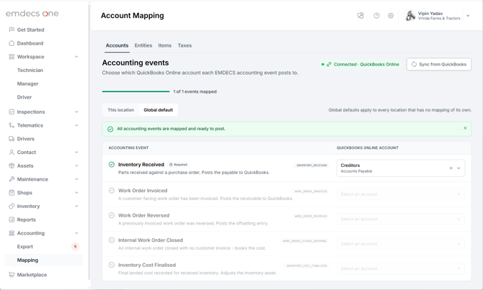
Task: Click the Export notification badge
Action: coord(75,246)
